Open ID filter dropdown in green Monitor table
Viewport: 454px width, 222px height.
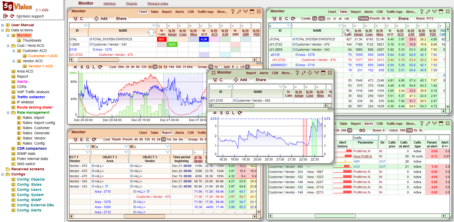pyautogui.click(x=289, y=26)
